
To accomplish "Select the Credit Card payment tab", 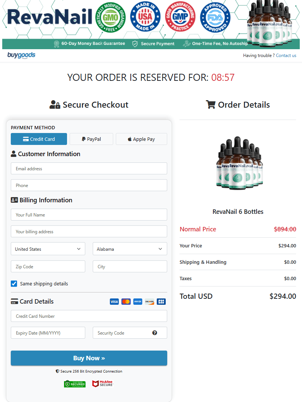I will (x=39, y=139).
